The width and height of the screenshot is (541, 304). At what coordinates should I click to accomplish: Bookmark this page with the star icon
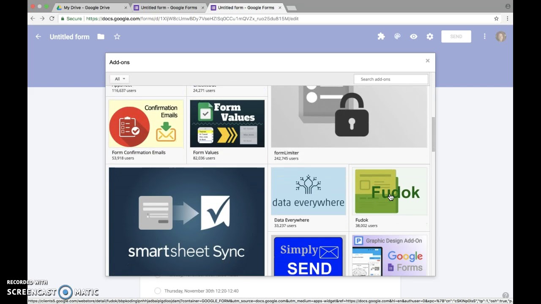pos(496,19)
